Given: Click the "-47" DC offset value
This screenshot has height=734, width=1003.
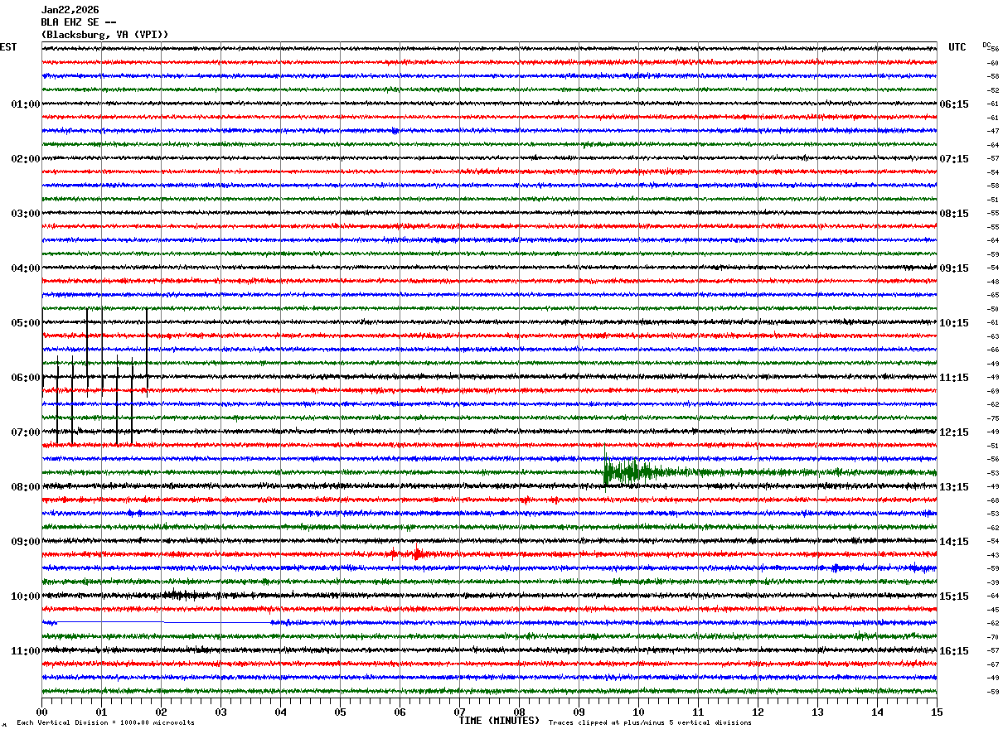Looking at the screenshot, I should pyautogui.click(x=993, y=131).
